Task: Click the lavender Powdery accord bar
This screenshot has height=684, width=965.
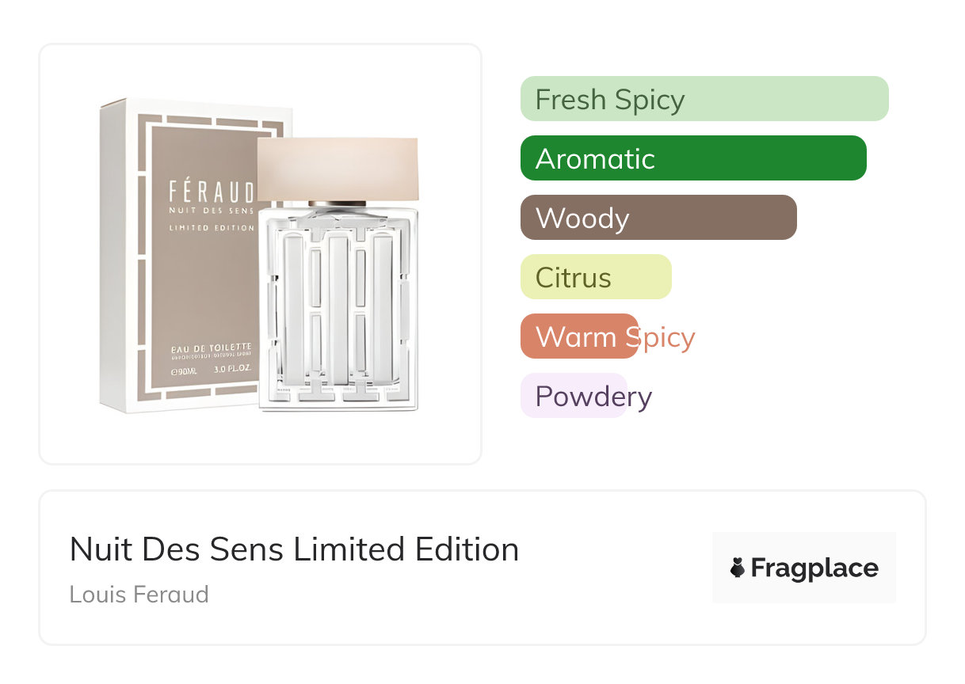Action: pos(574,396)
